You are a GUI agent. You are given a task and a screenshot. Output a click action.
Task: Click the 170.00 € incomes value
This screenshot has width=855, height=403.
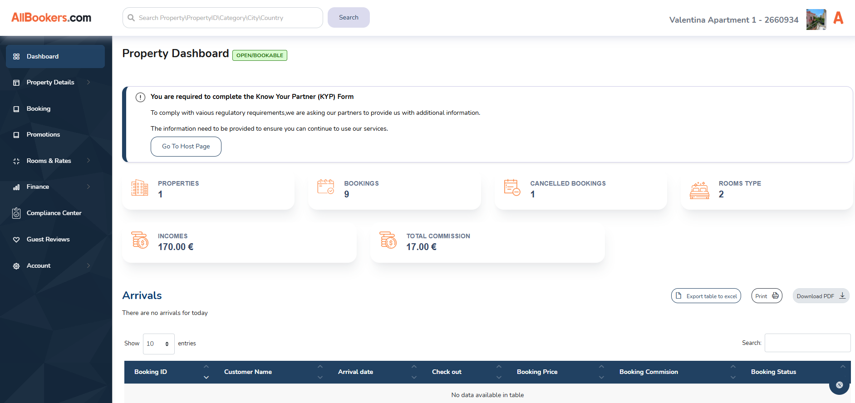click(x=176, y=247)
